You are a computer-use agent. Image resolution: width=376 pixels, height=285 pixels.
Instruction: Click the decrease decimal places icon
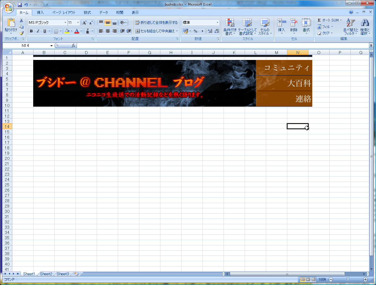click(x=216, y=31)
